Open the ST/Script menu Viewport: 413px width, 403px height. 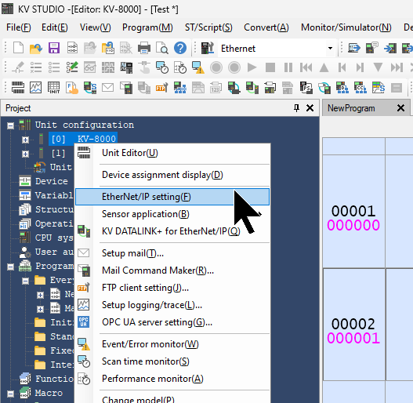pyautogui.click(x=208, y=27)
